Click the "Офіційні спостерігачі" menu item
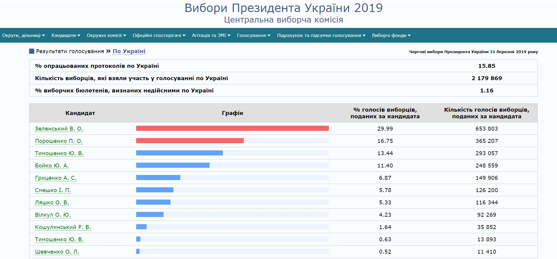This screenshot has height=259, width=557. 159,35
